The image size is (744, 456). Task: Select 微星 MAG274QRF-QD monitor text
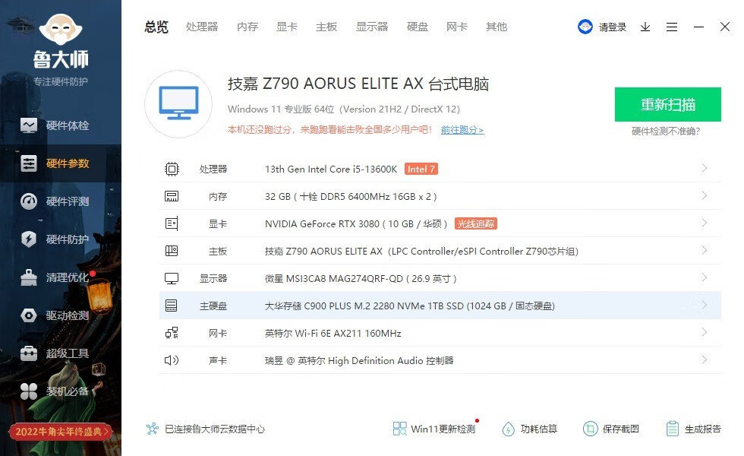(x=361, y=278)
